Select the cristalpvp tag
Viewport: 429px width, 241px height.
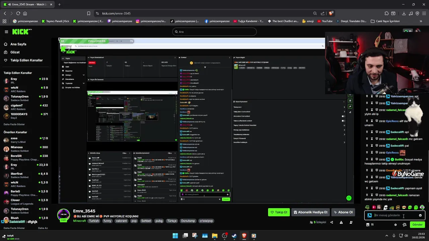click(206, 221)
